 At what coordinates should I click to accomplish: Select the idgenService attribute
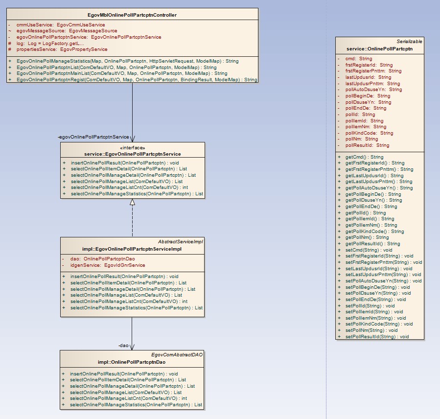pos(108,265)
